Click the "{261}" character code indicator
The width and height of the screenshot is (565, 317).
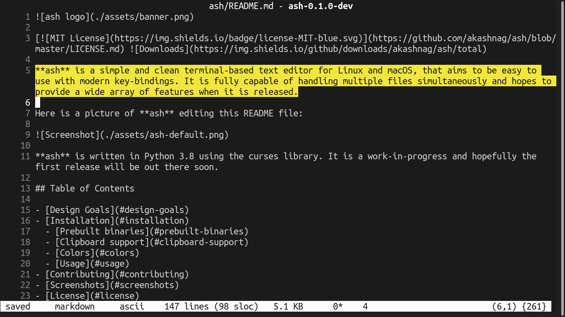point(534,306)
